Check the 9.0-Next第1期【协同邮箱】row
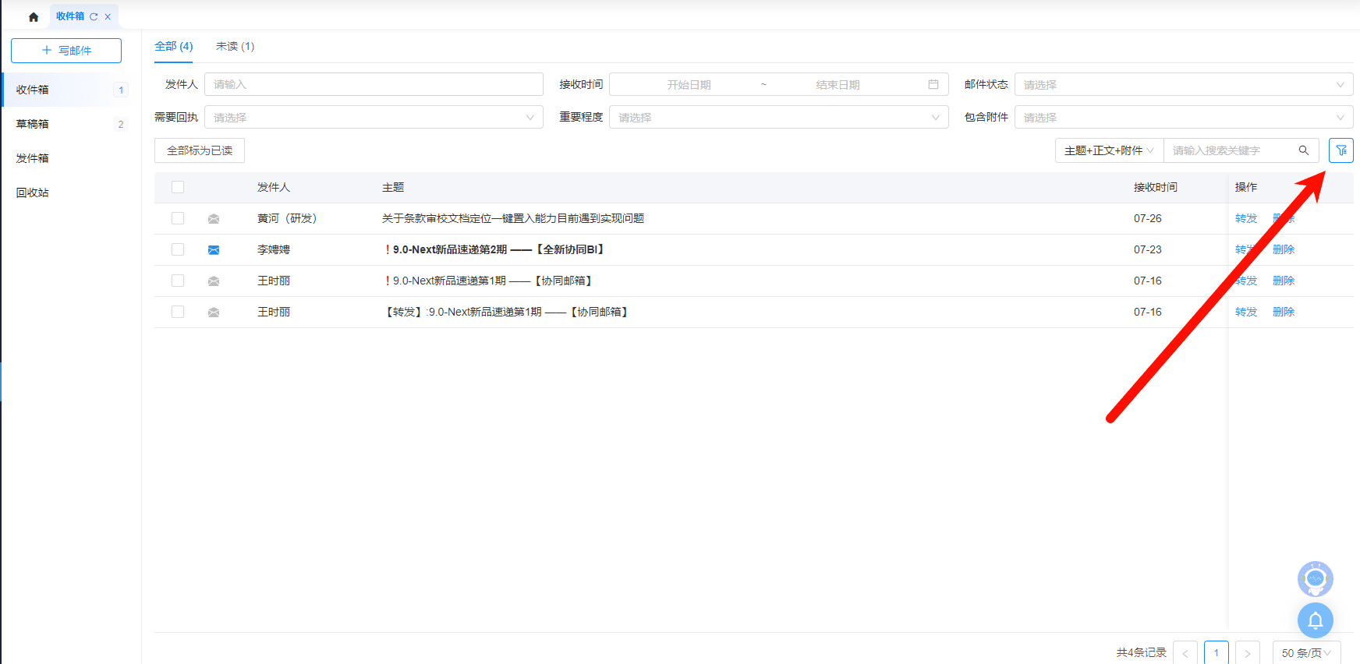Screen dimensions: 1360x664 178,281
